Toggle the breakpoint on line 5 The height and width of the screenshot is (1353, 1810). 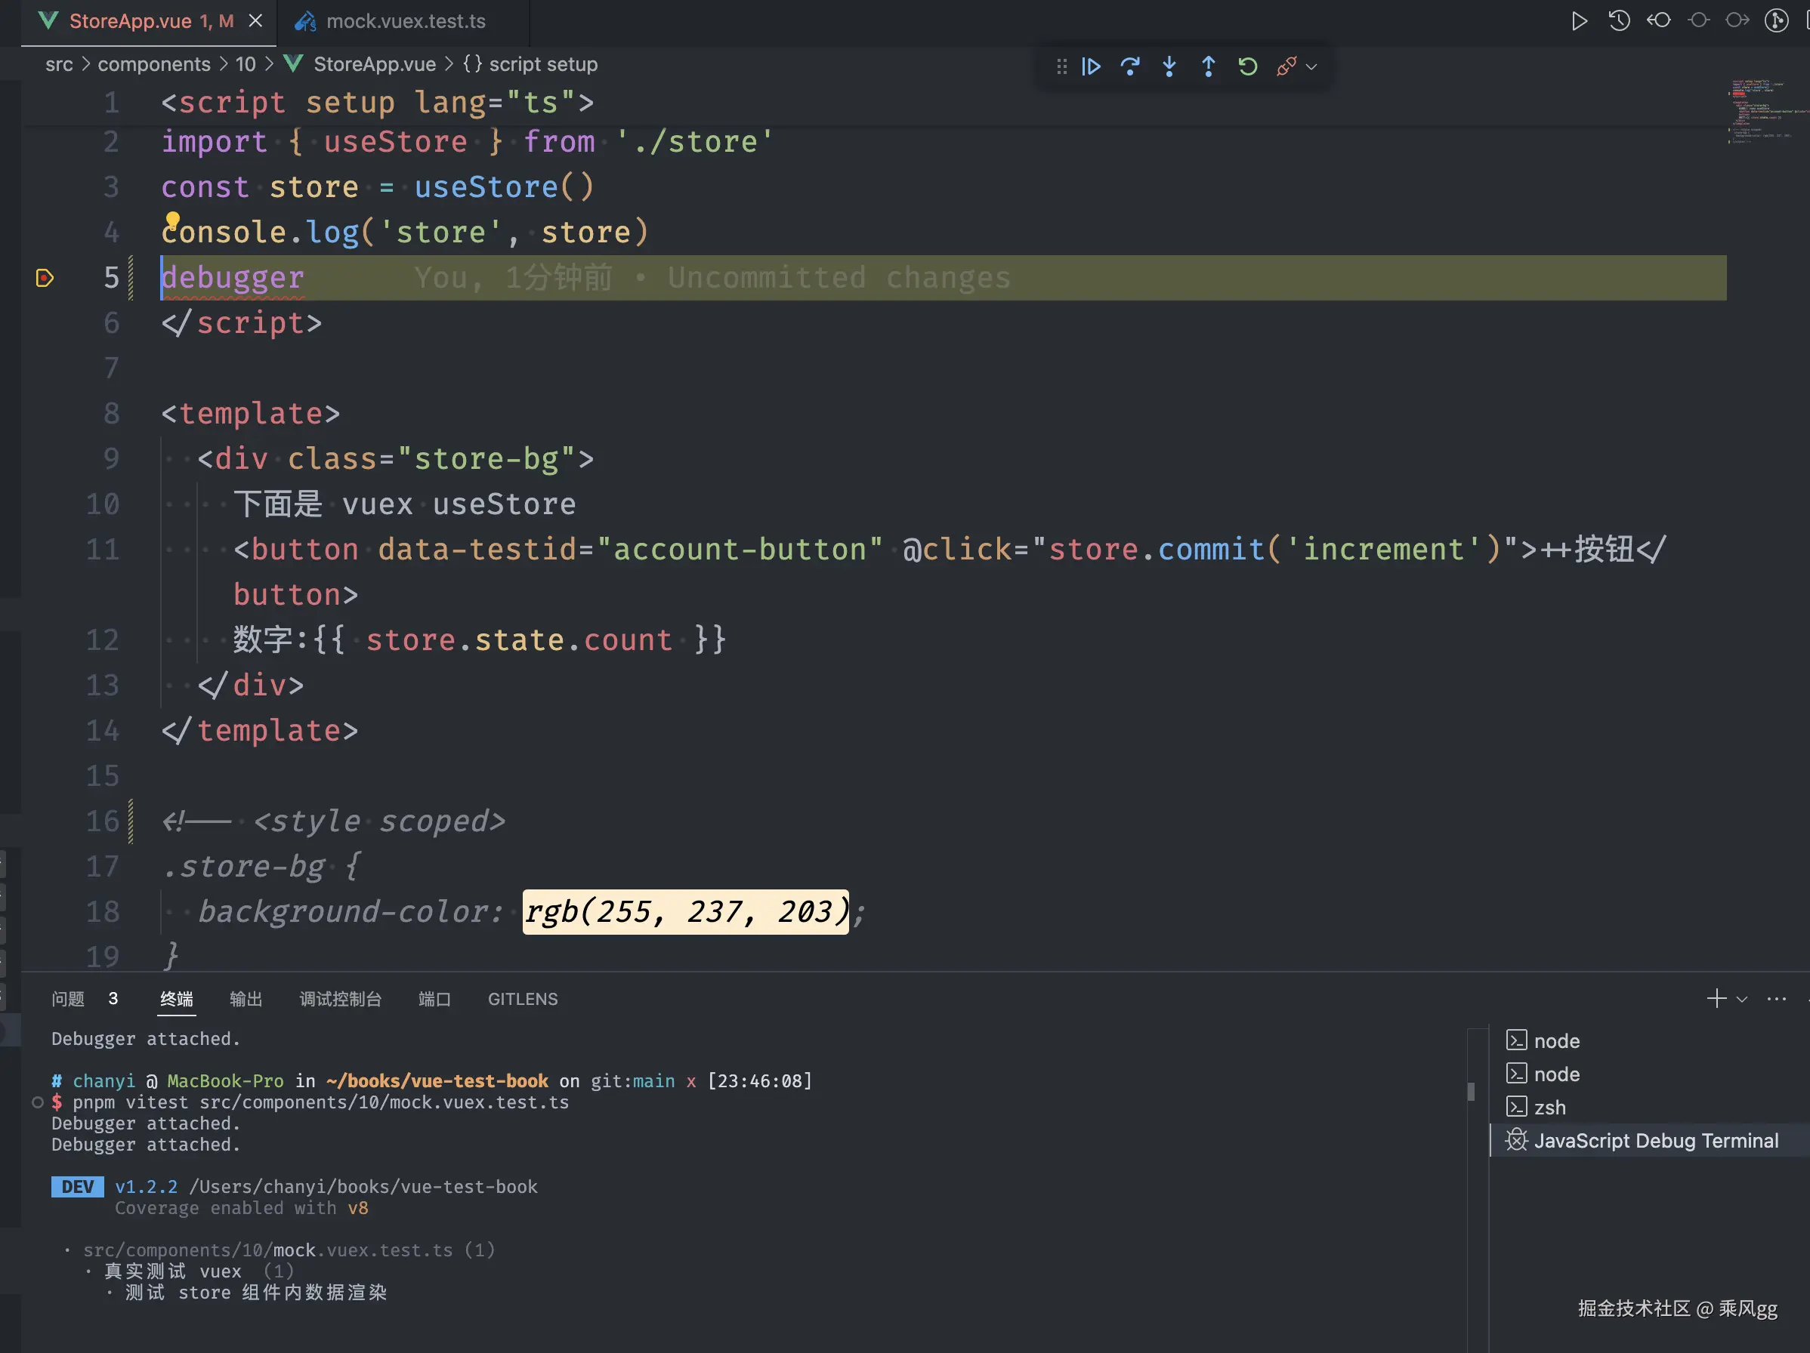[45, 278]
